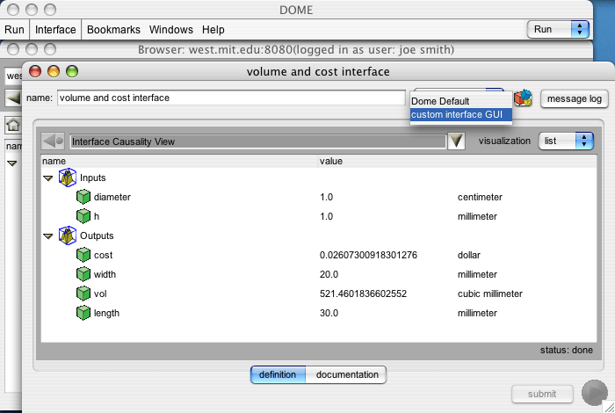This screenshot has height=413, width=615.
Task: Click the submit button
Action: tap(542, 394)
